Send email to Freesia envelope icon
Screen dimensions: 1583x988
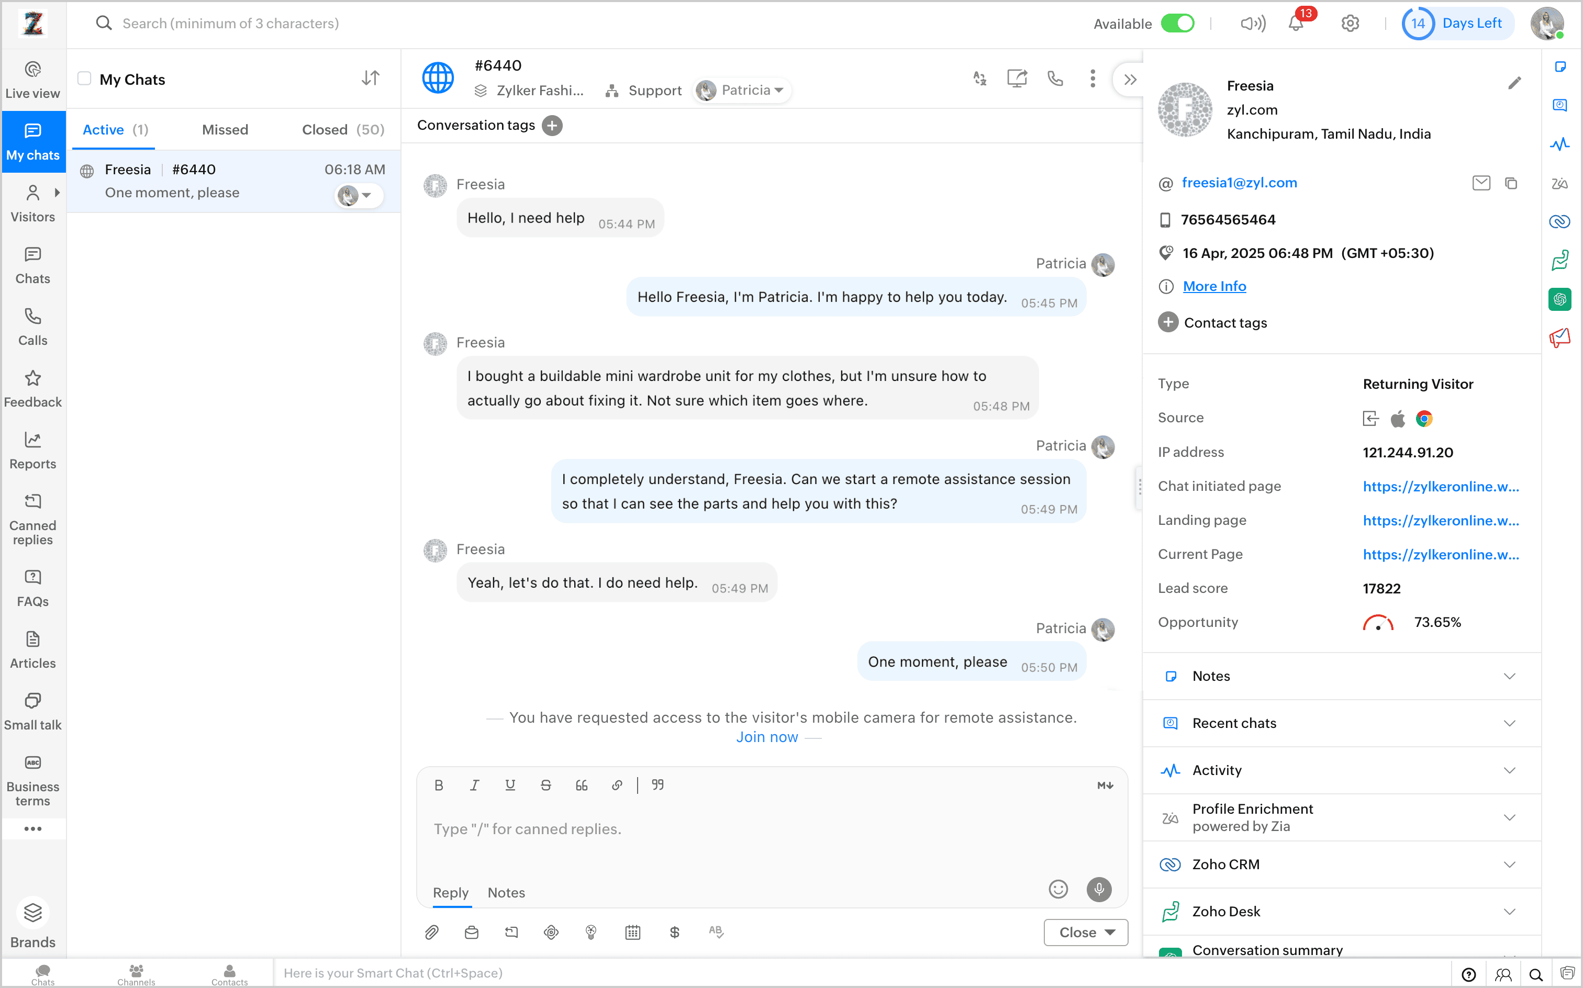[1481, 183]
